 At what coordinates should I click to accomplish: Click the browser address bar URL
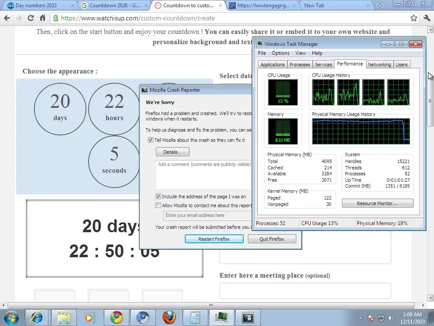[138, 18]
